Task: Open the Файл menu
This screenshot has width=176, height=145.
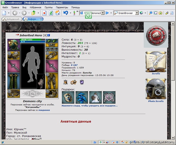Action: [5, 7]
